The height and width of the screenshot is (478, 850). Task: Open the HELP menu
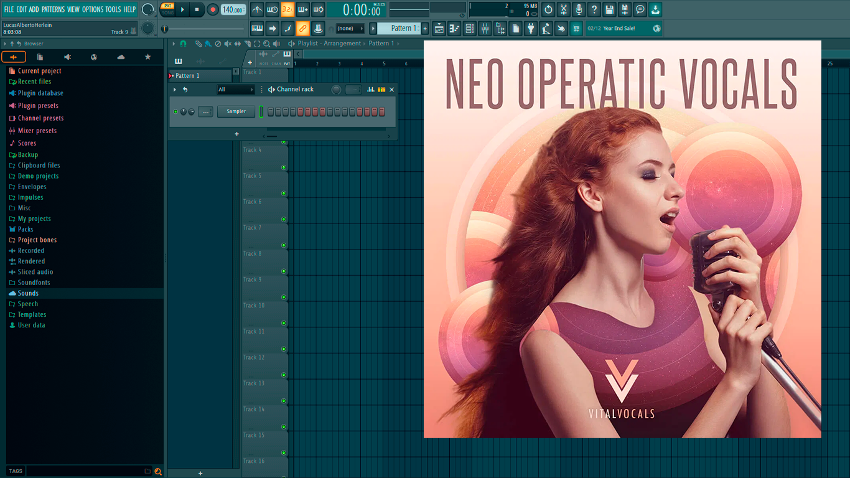coord(129,9)
